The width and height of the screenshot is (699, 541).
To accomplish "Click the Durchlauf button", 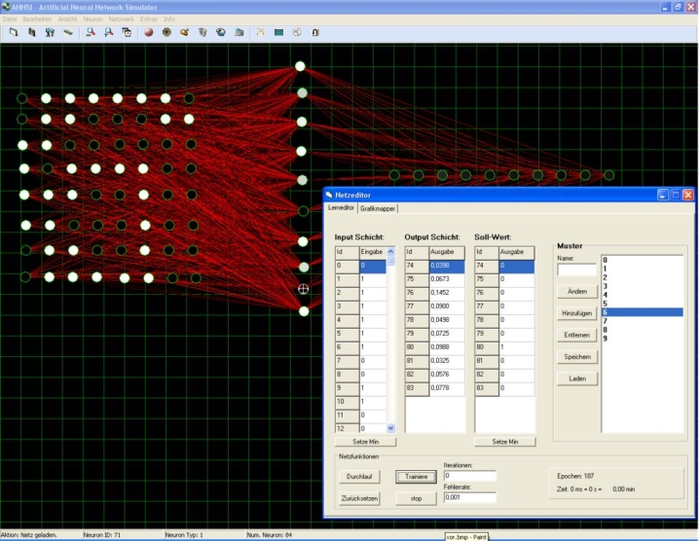I will click(359, 477).
